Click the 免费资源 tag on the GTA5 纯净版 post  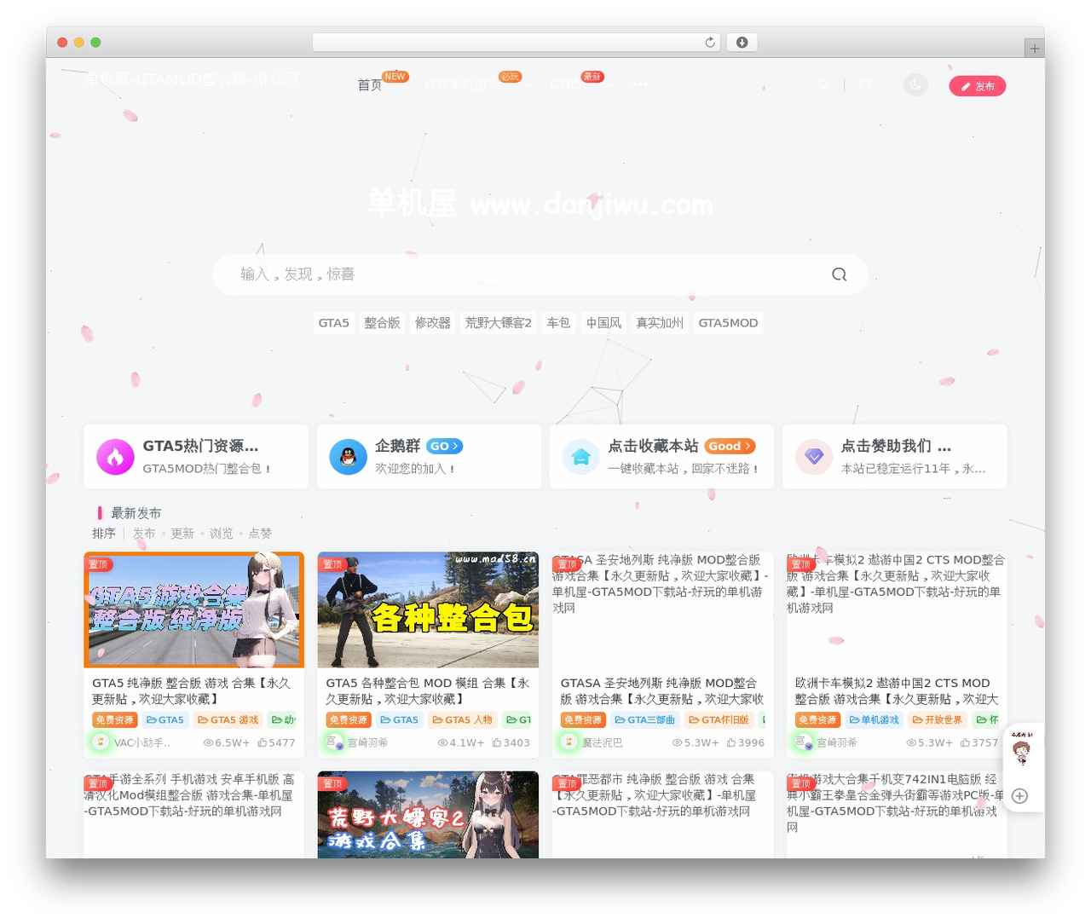[115, 720]
